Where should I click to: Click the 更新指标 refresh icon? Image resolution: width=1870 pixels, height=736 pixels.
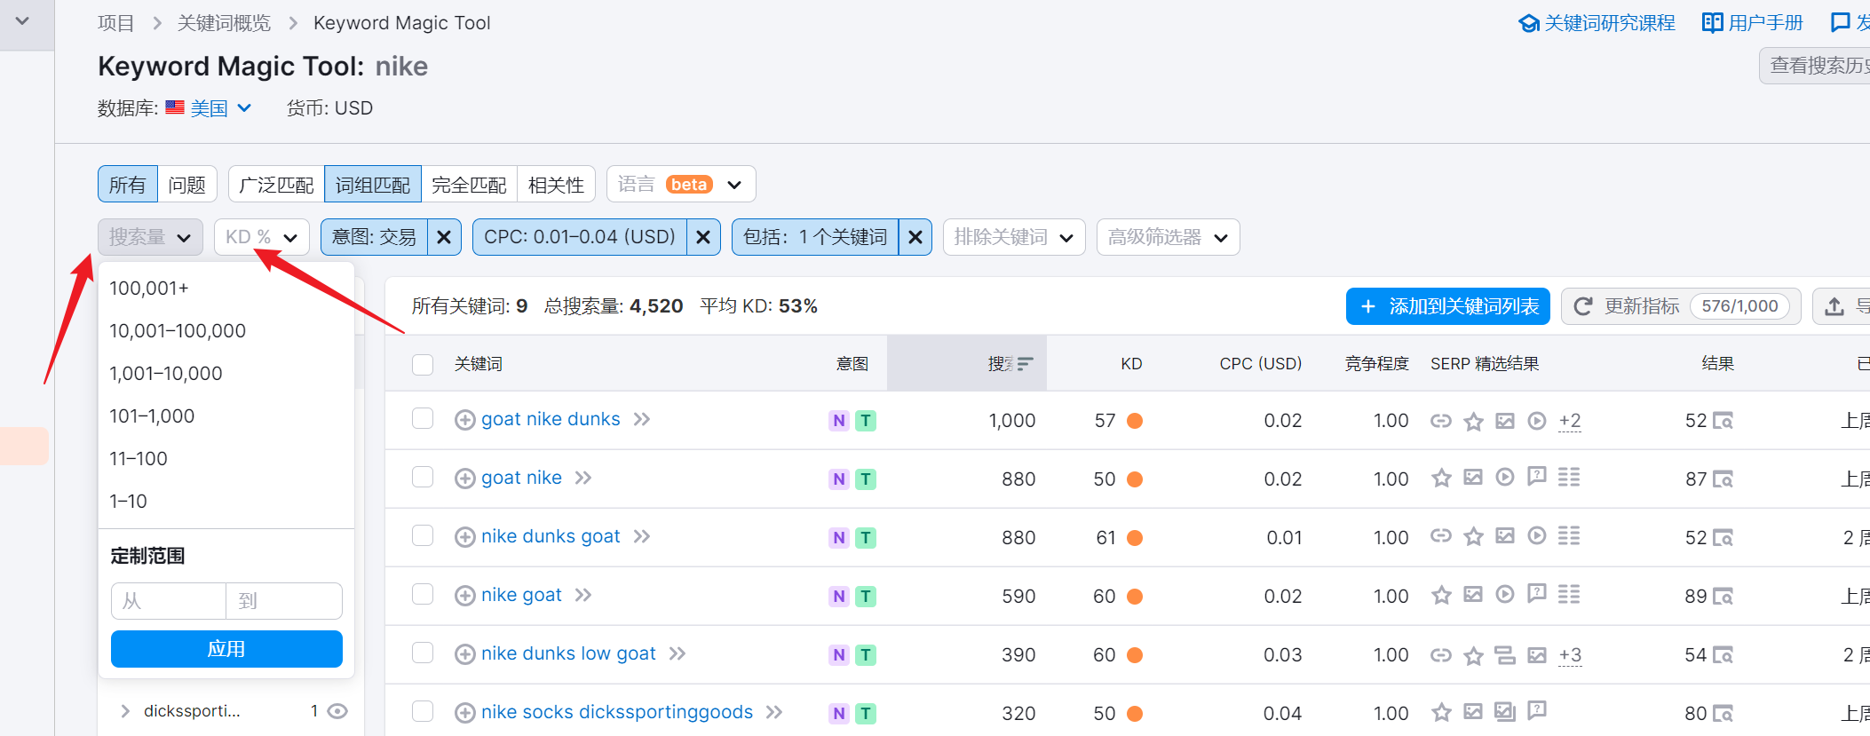1582,306
